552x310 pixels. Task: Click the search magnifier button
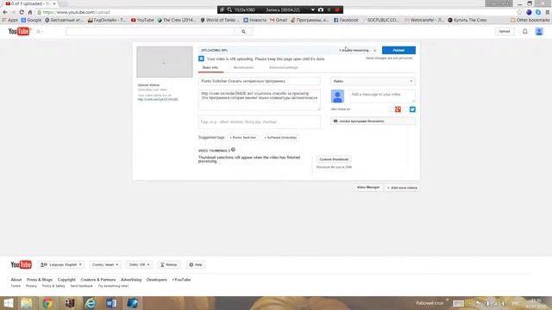243,32
